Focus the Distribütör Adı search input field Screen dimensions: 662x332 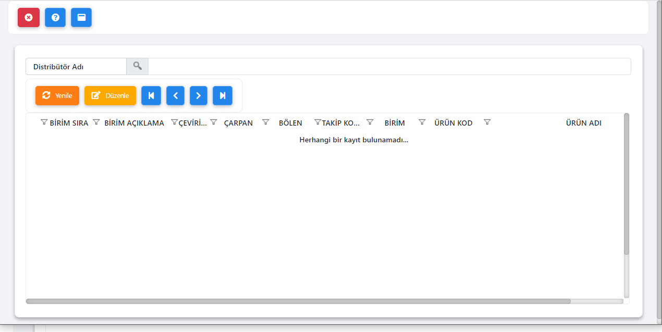click(x=389, y=66)
